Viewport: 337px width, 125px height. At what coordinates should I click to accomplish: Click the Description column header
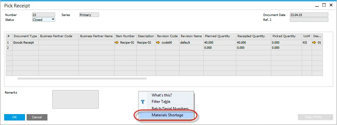point(146,36)
